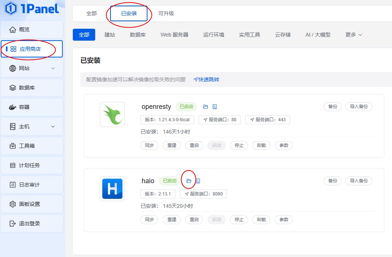Click 同步 for halo
This screenshot has width=392, height=257.
pos(149,220)
